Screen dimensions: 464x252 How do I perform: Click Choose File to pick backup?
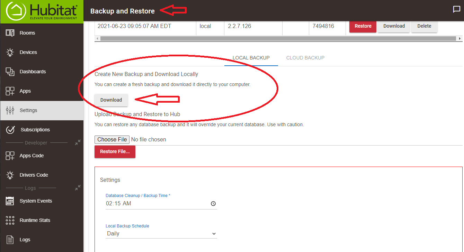point(112,139)
